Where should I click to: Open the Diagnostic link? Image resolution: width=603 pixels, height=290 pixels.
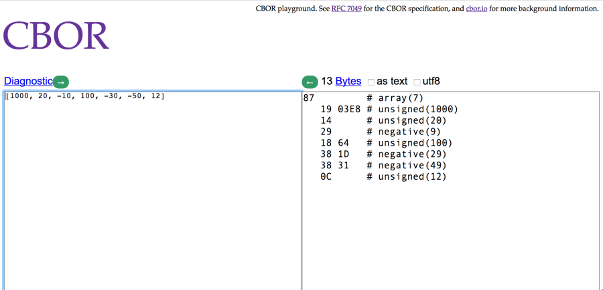(x=28, y=81)
